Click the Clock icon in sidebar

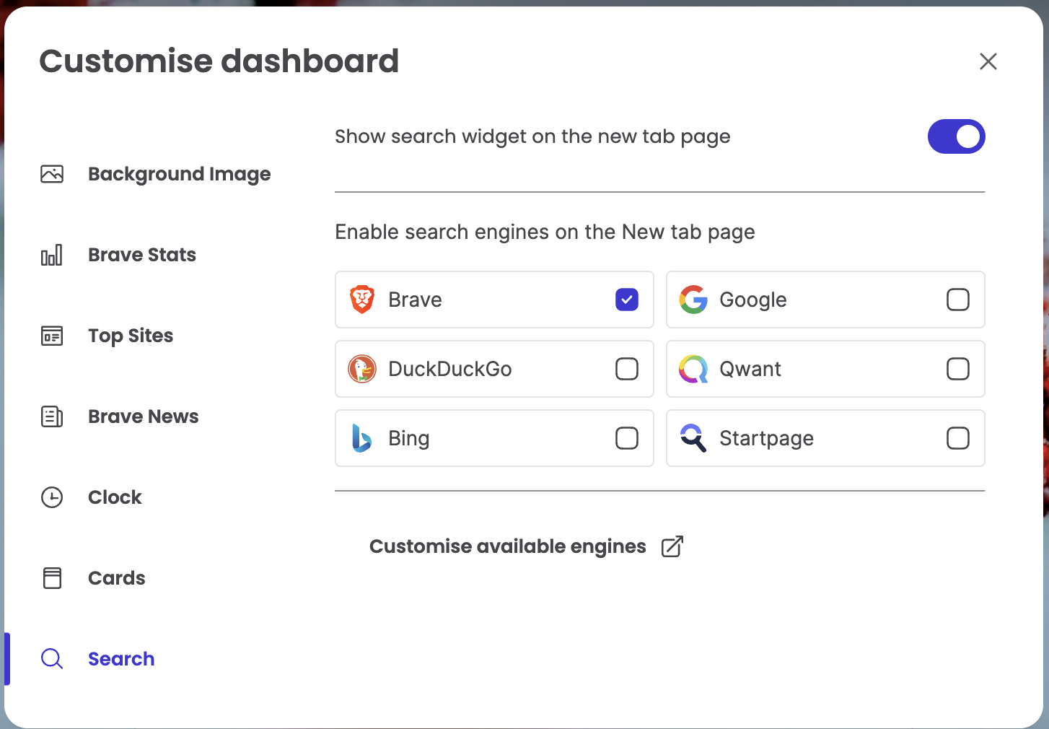coord(52,497)
